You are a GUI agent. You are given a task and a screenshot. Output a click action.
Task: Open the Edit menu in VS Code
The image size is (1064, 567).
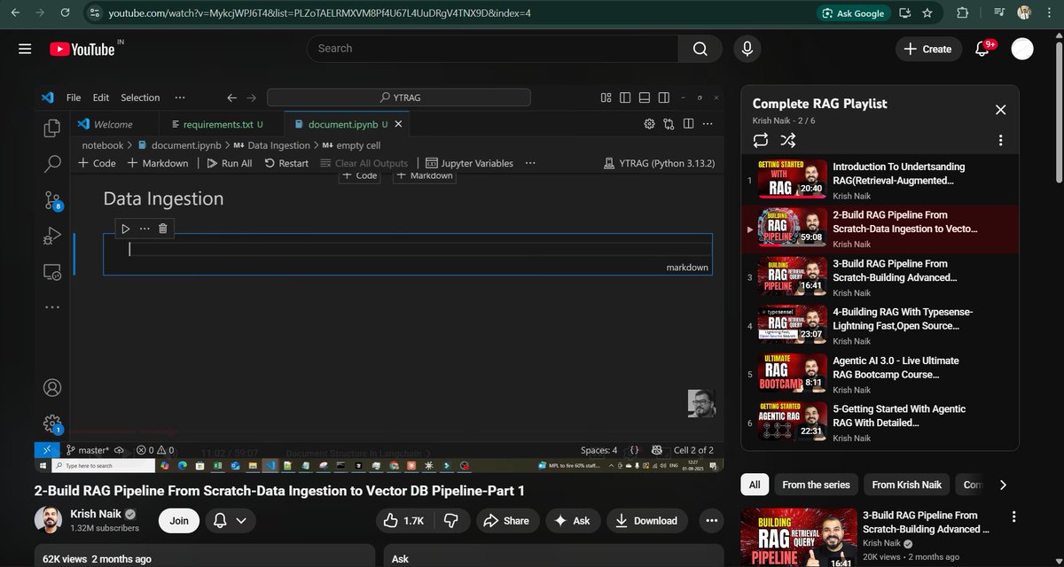click(x=100, y=97)
